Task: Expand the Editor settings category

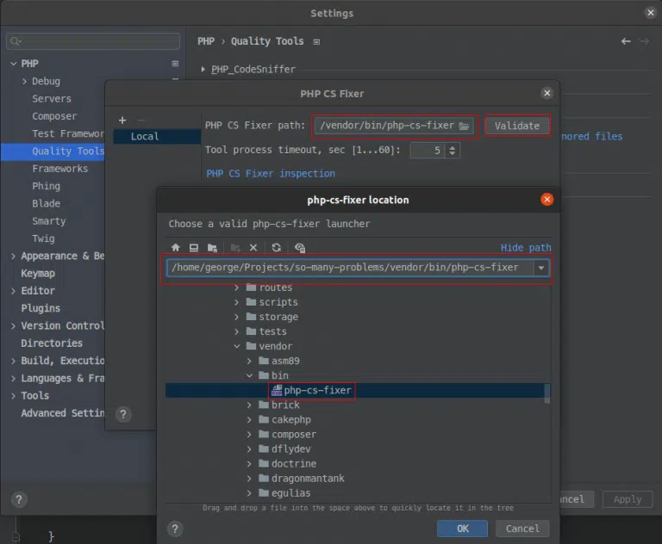Action: pos(14,291)
